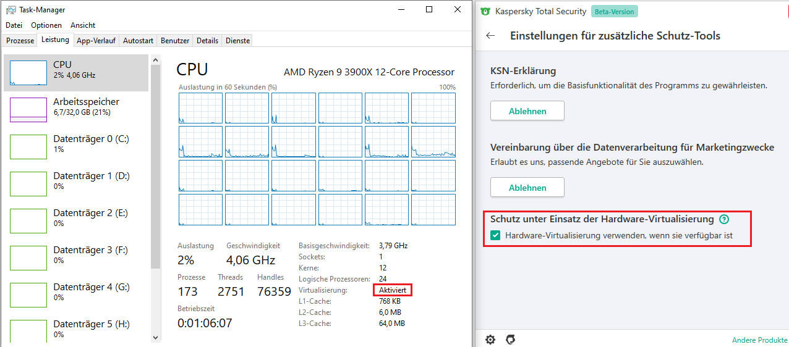Switch to the Prozesse tab
The width and height of the screenshot is (789, 347).
pos(20,41)
